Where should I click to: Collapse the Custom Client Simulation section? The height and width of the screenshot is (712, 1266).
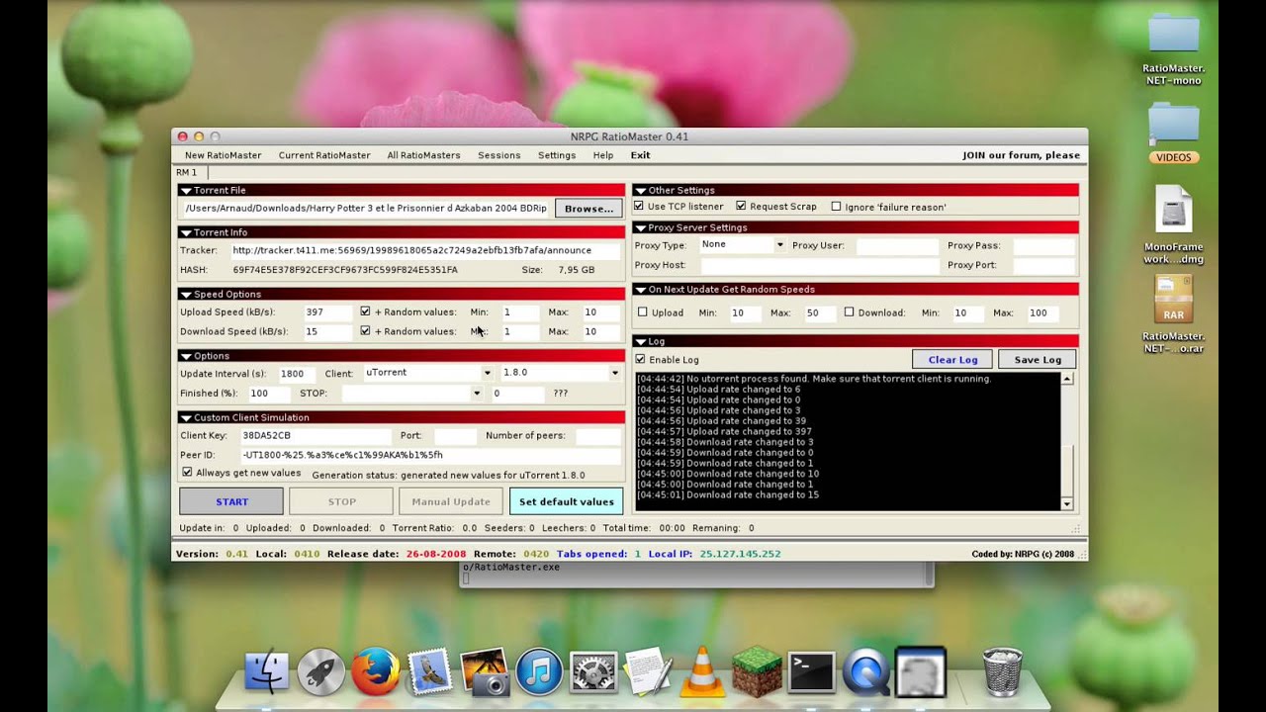pyautogui.click(x=186, y=417)
